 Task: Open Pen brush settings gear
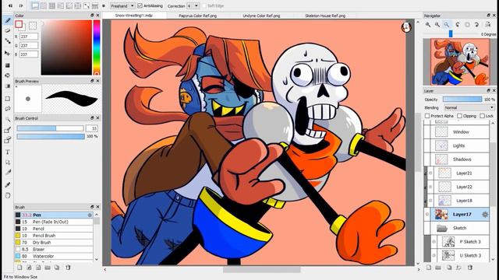tap(90, 215)
